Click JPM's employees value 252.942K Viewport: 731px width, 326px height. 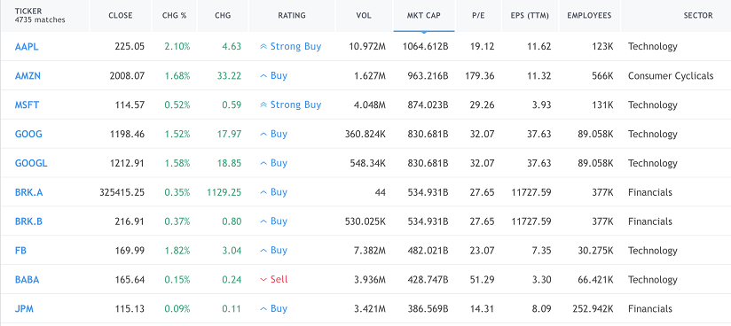click(x=593, y=309)
